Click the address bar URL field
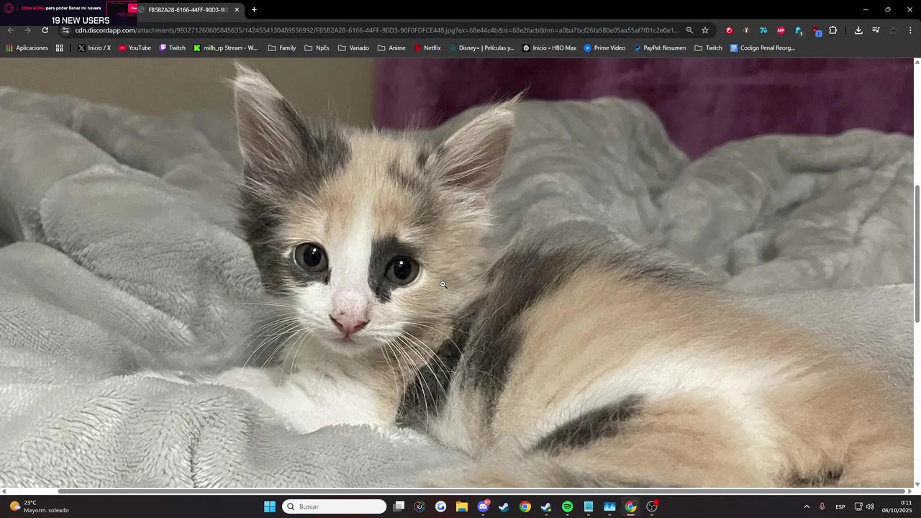Viewport: 921px width, 518px height. 376,30
